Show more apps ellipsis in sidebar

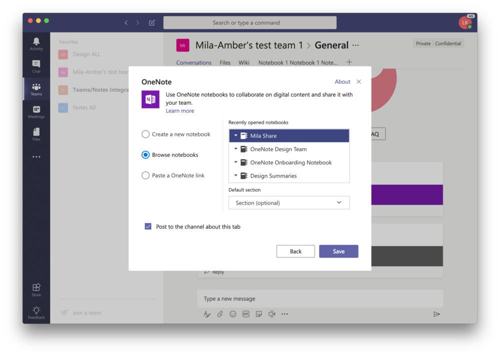coord(36,157)
